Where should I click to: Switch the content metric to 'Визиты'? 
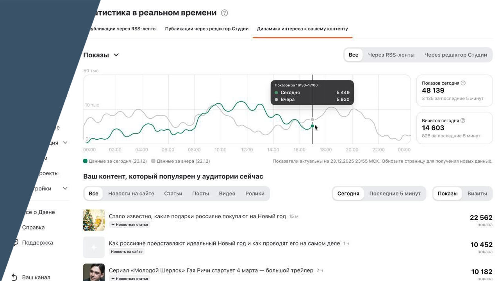[x=477, y=194]
